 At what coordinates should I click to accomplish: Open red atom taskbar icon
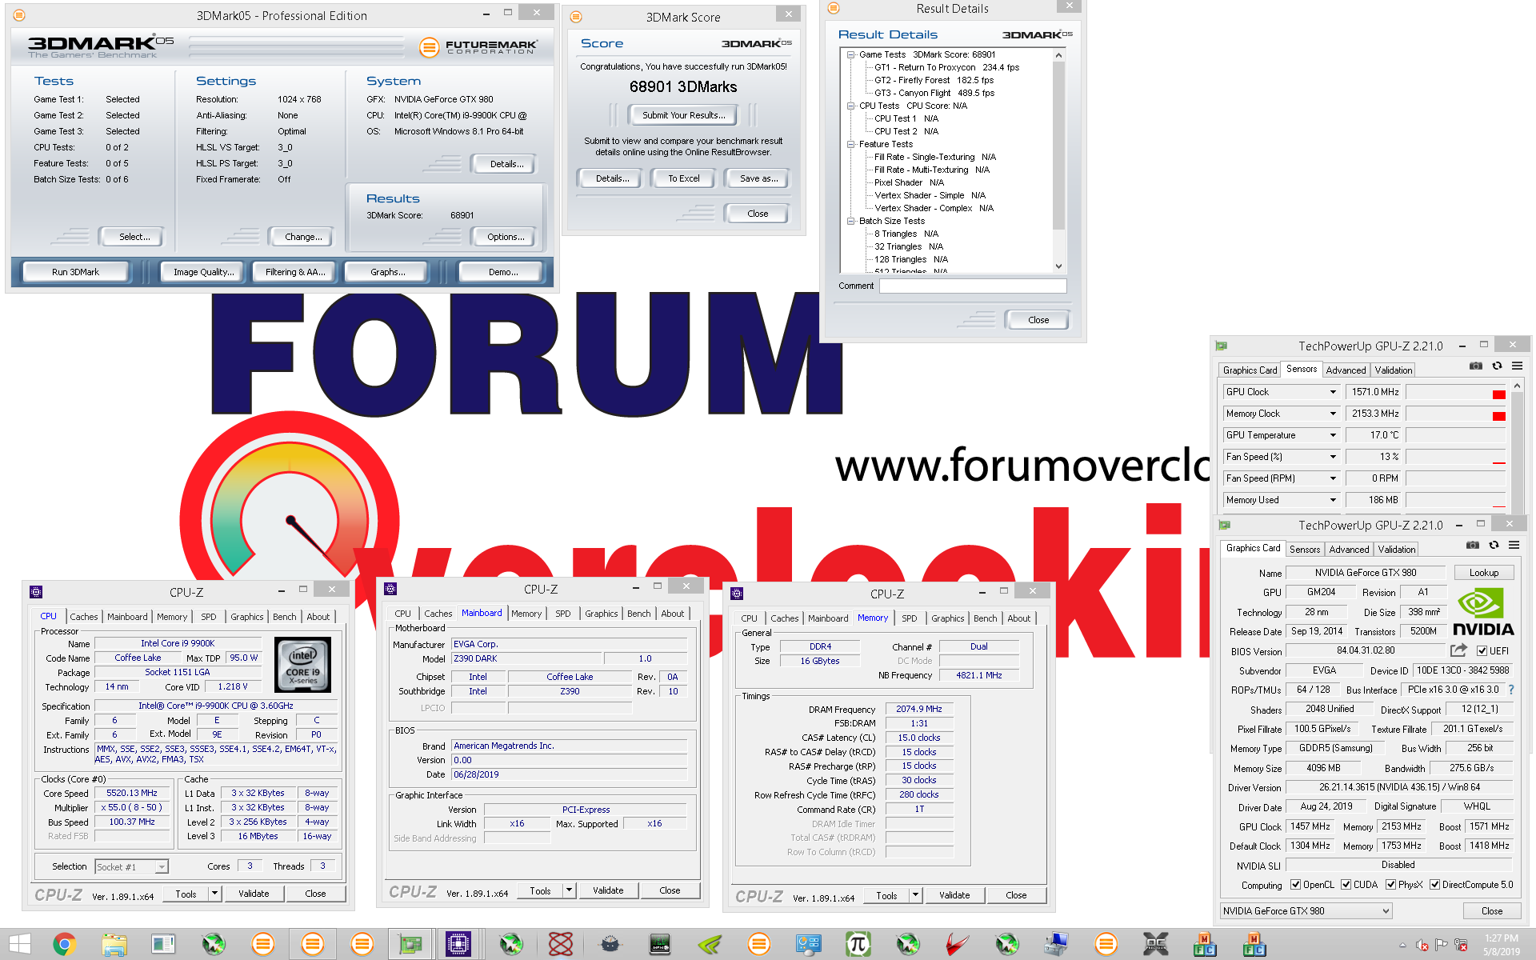click(x=561, y=945)
